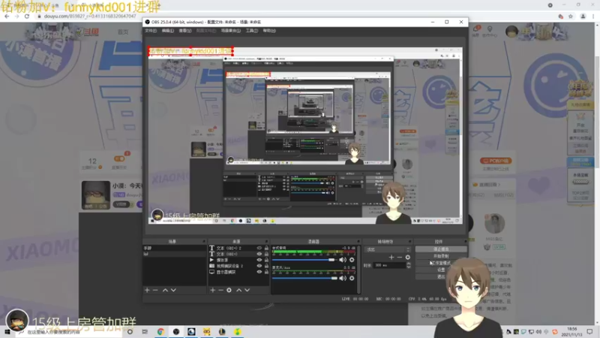The height and width of the screenshot is (338, 600).
Task: Open the notification center on the taskbar
Action: pos(590,332)
